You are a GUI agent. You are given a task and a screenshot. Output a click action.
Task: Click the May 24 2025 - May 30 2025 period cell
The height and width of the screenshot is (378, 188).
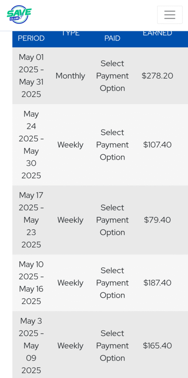[31, 145]
